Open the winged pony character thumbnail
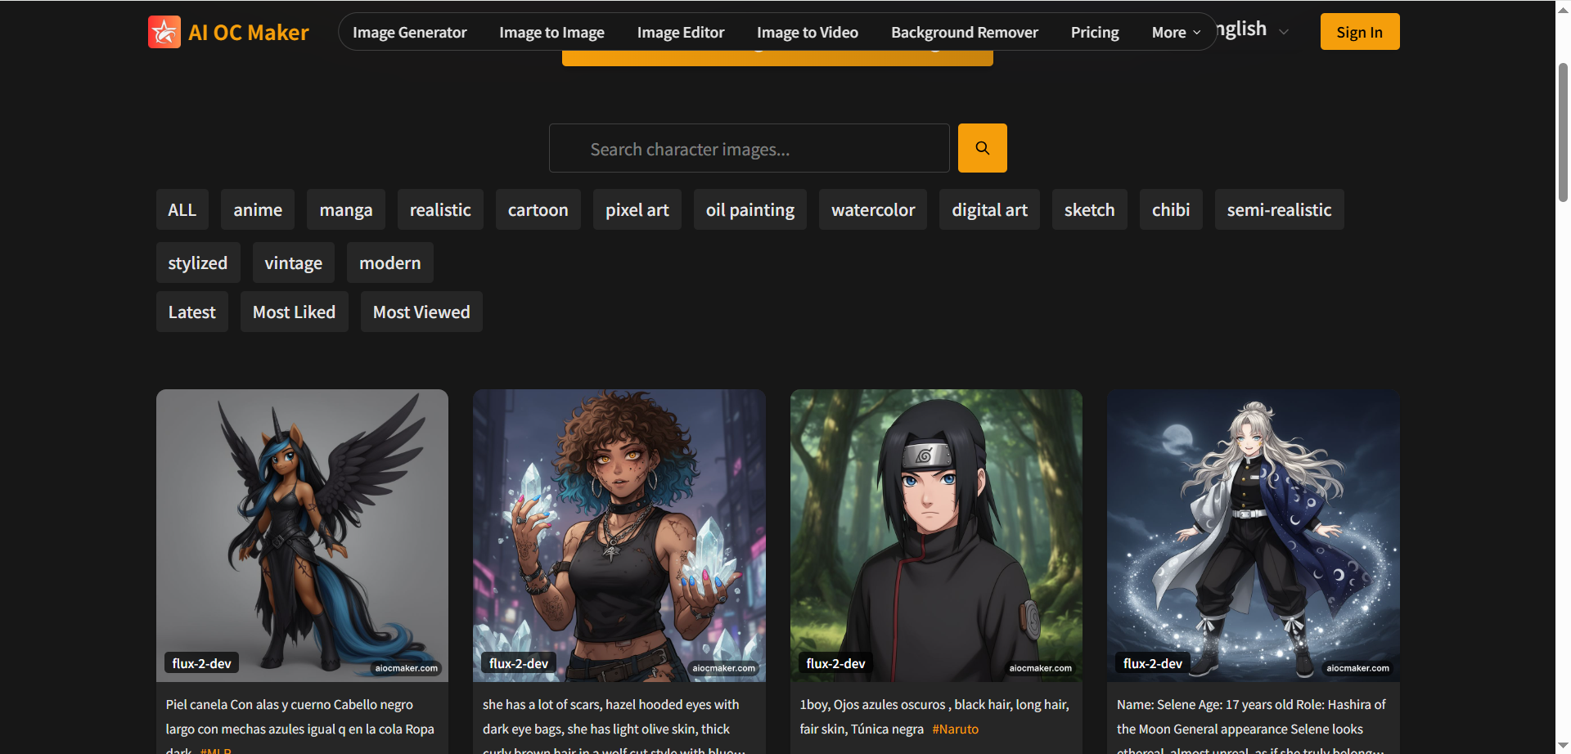1571x754 pixels. pos(302,536)
